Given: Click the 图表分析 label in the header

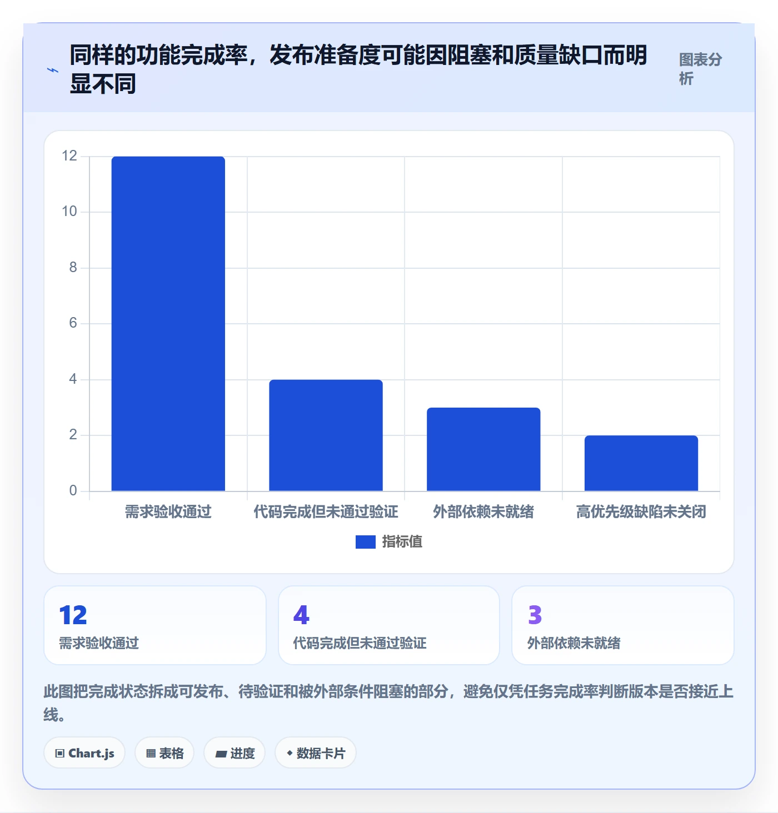Looking at the screenshot, I should tap(700, 69).
